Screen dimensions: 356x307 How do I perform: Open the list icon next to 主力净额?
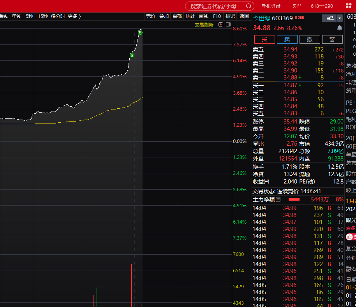point(278,199)
